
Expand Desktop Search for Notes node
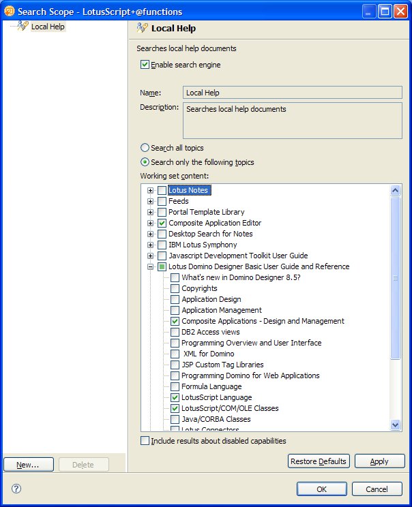(x=150, y=234)
